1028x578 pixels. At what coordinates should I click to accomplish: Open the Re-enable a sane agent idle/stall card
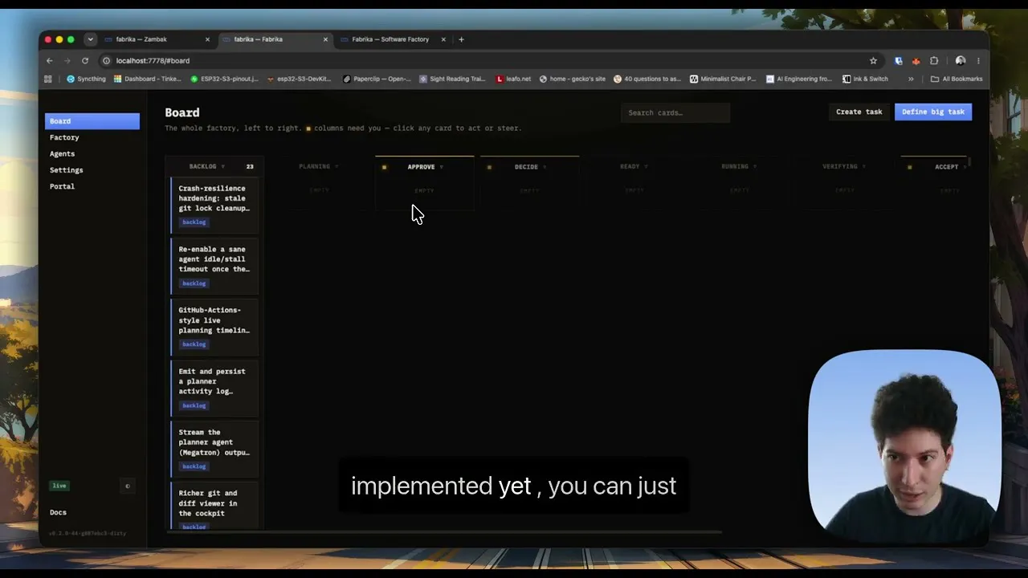214,266
